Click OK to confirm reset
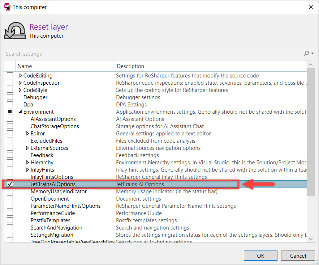319x265 pixels. (x=260, y=256)
